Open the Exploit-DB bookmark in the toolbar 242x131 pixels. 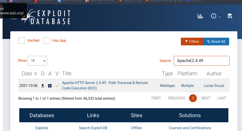[130, 1]
